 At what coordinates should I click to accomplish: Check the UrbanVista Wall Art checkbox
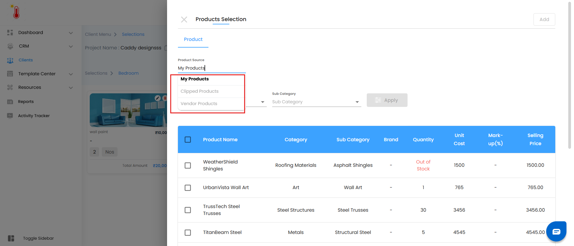(188, 188)
